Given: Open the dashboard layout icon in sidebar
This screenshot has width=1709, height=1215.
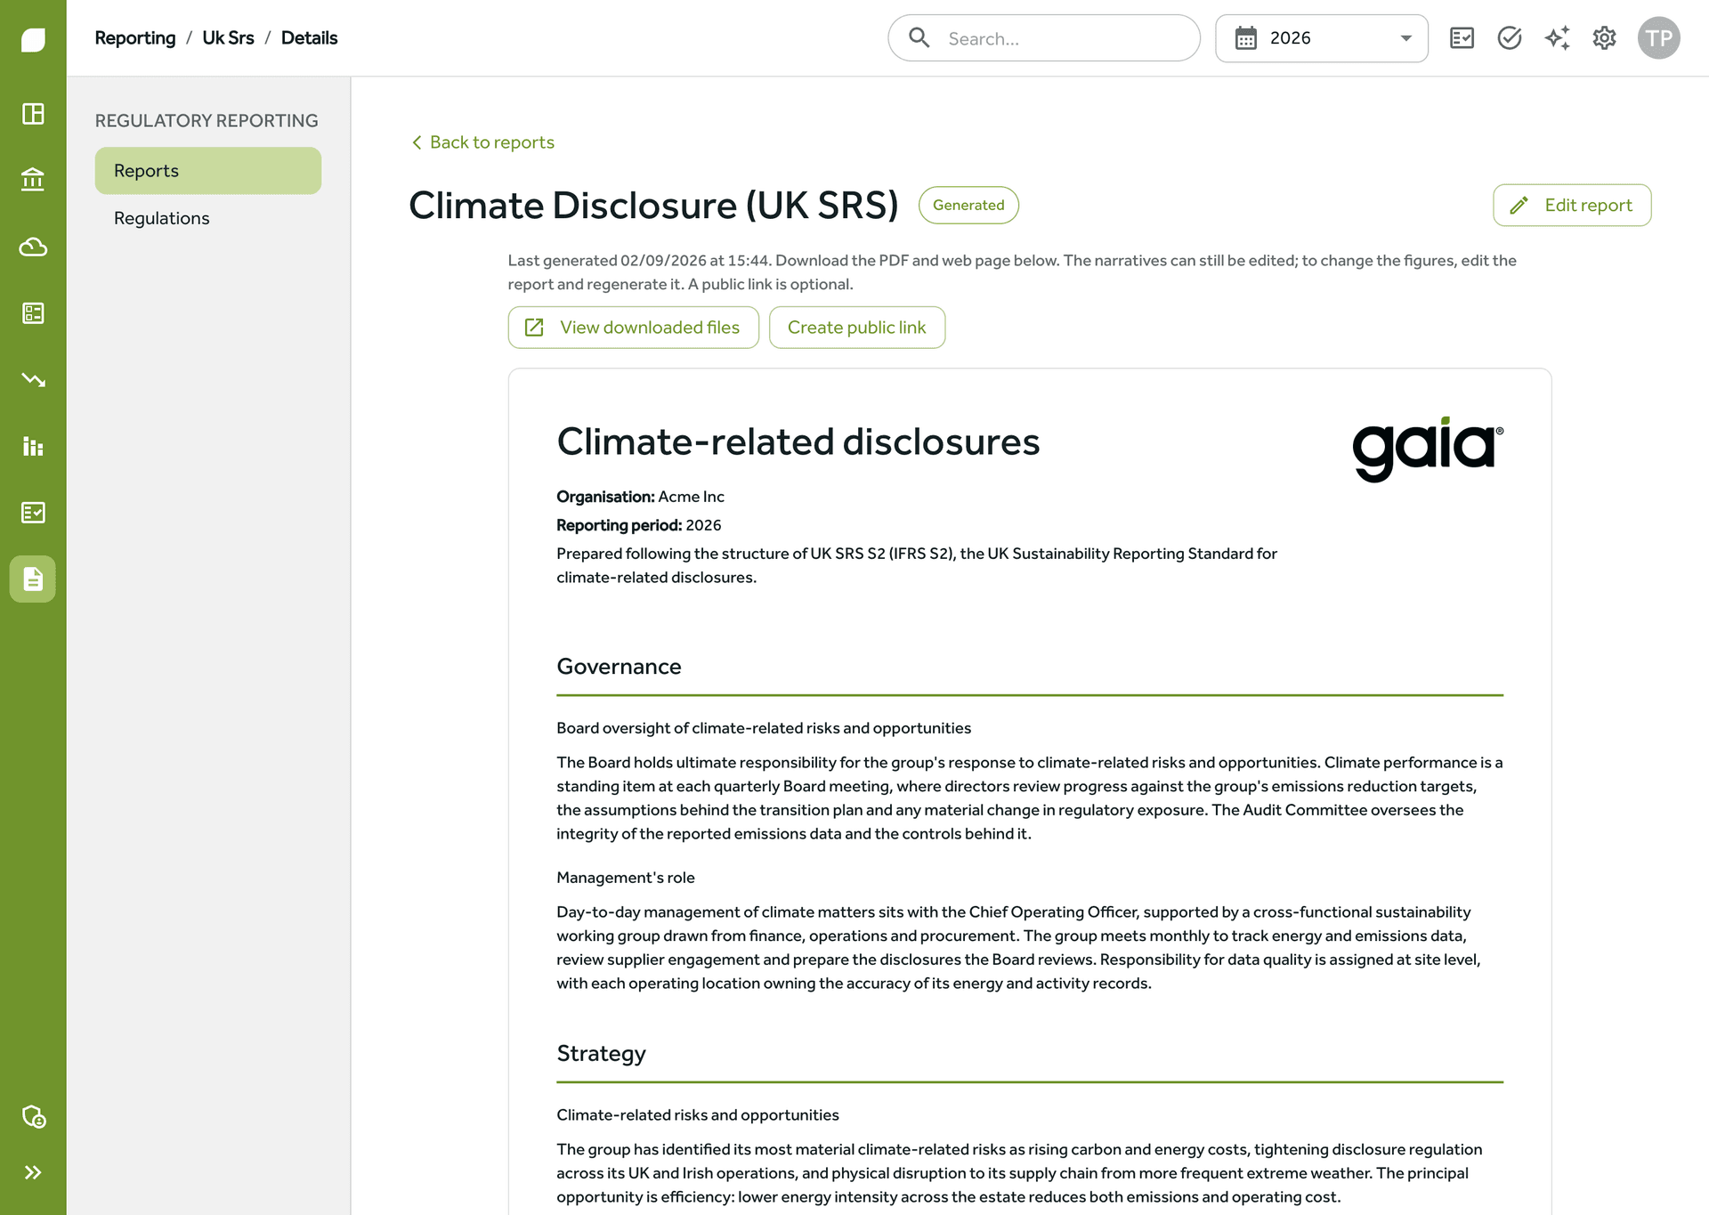Looking at the screenshot, I should tap(33, 114).
